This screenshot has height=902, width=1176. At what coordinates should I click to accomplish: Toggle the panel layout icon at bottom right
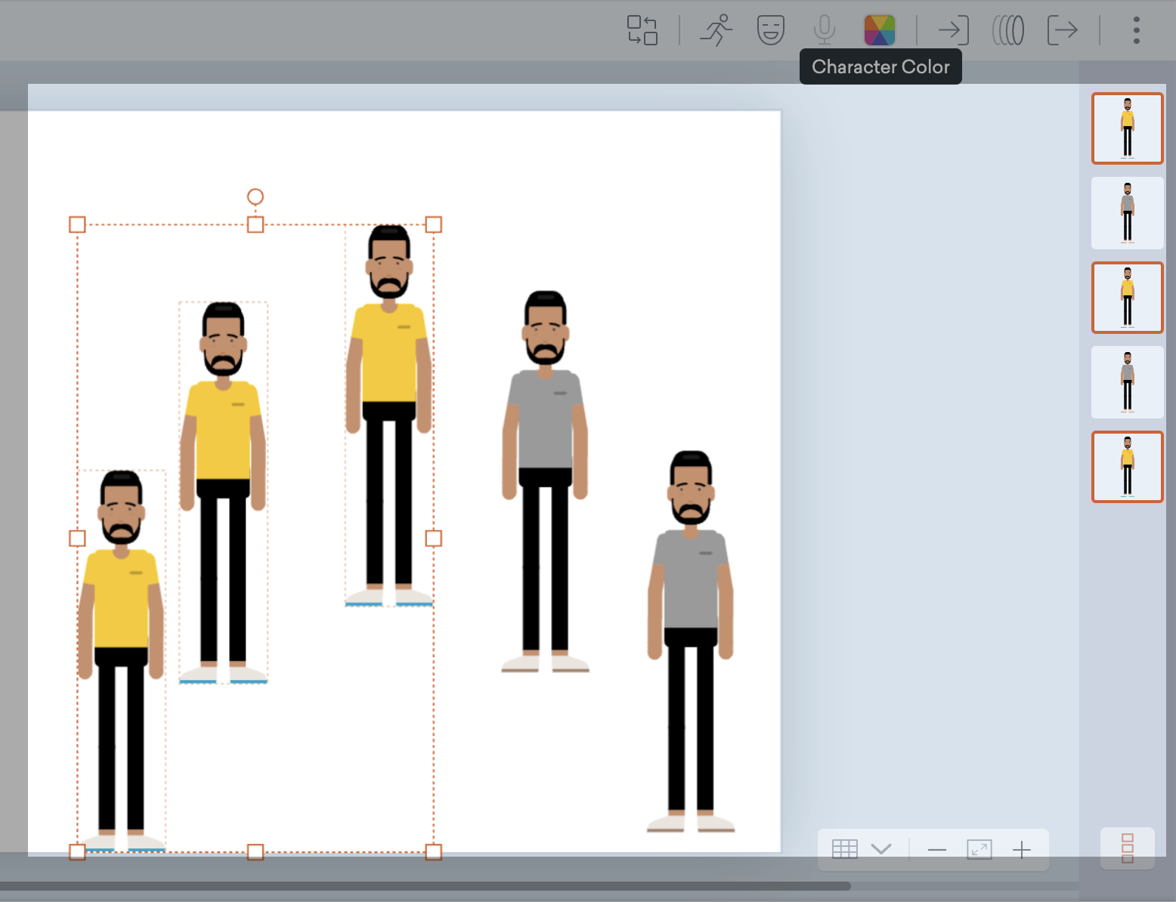pyautogui.click(x=1127, y=849)
